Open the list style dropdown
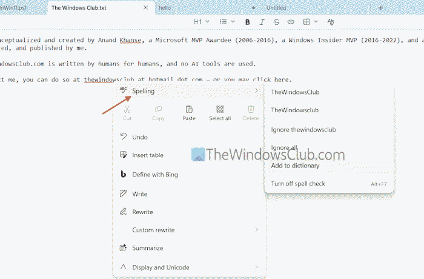Image resolution: width=424 pixels, height=279 pixels. [x=227, y=22]
